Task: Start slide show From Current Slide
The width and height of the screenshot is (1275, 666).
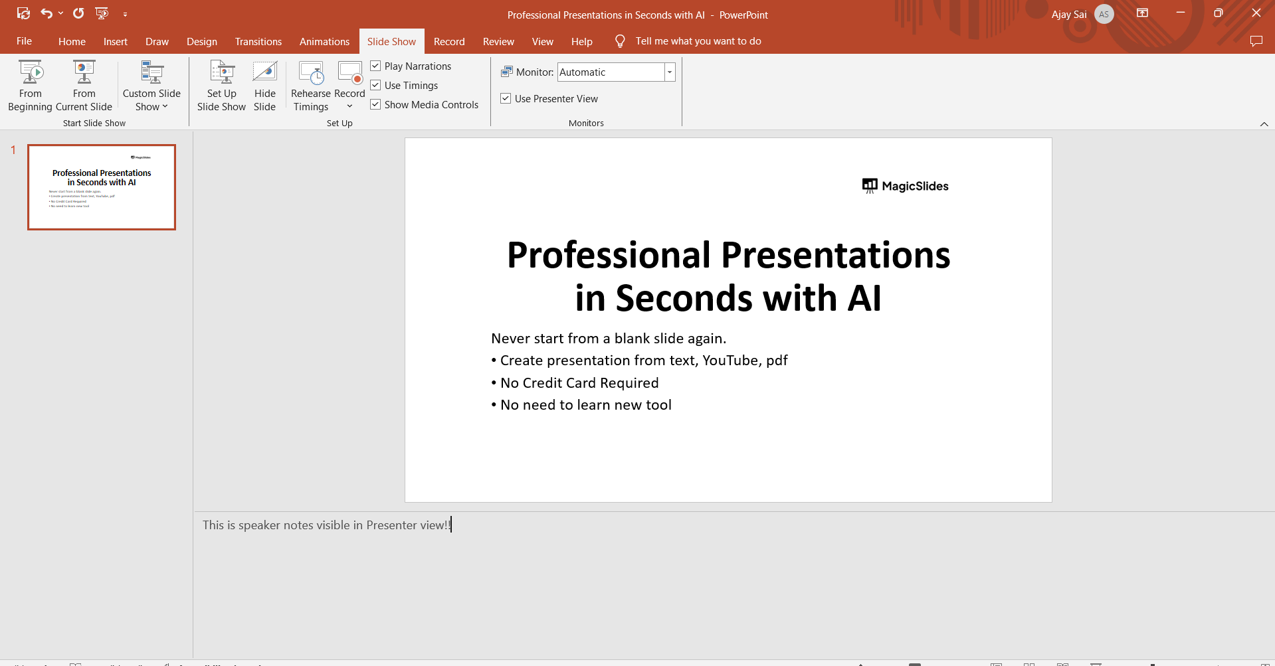Action: coord(84,86)
